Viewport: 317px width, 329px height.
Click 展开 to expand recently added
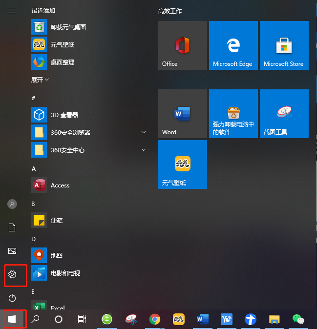pyautogui.click(x=40, y=80)
